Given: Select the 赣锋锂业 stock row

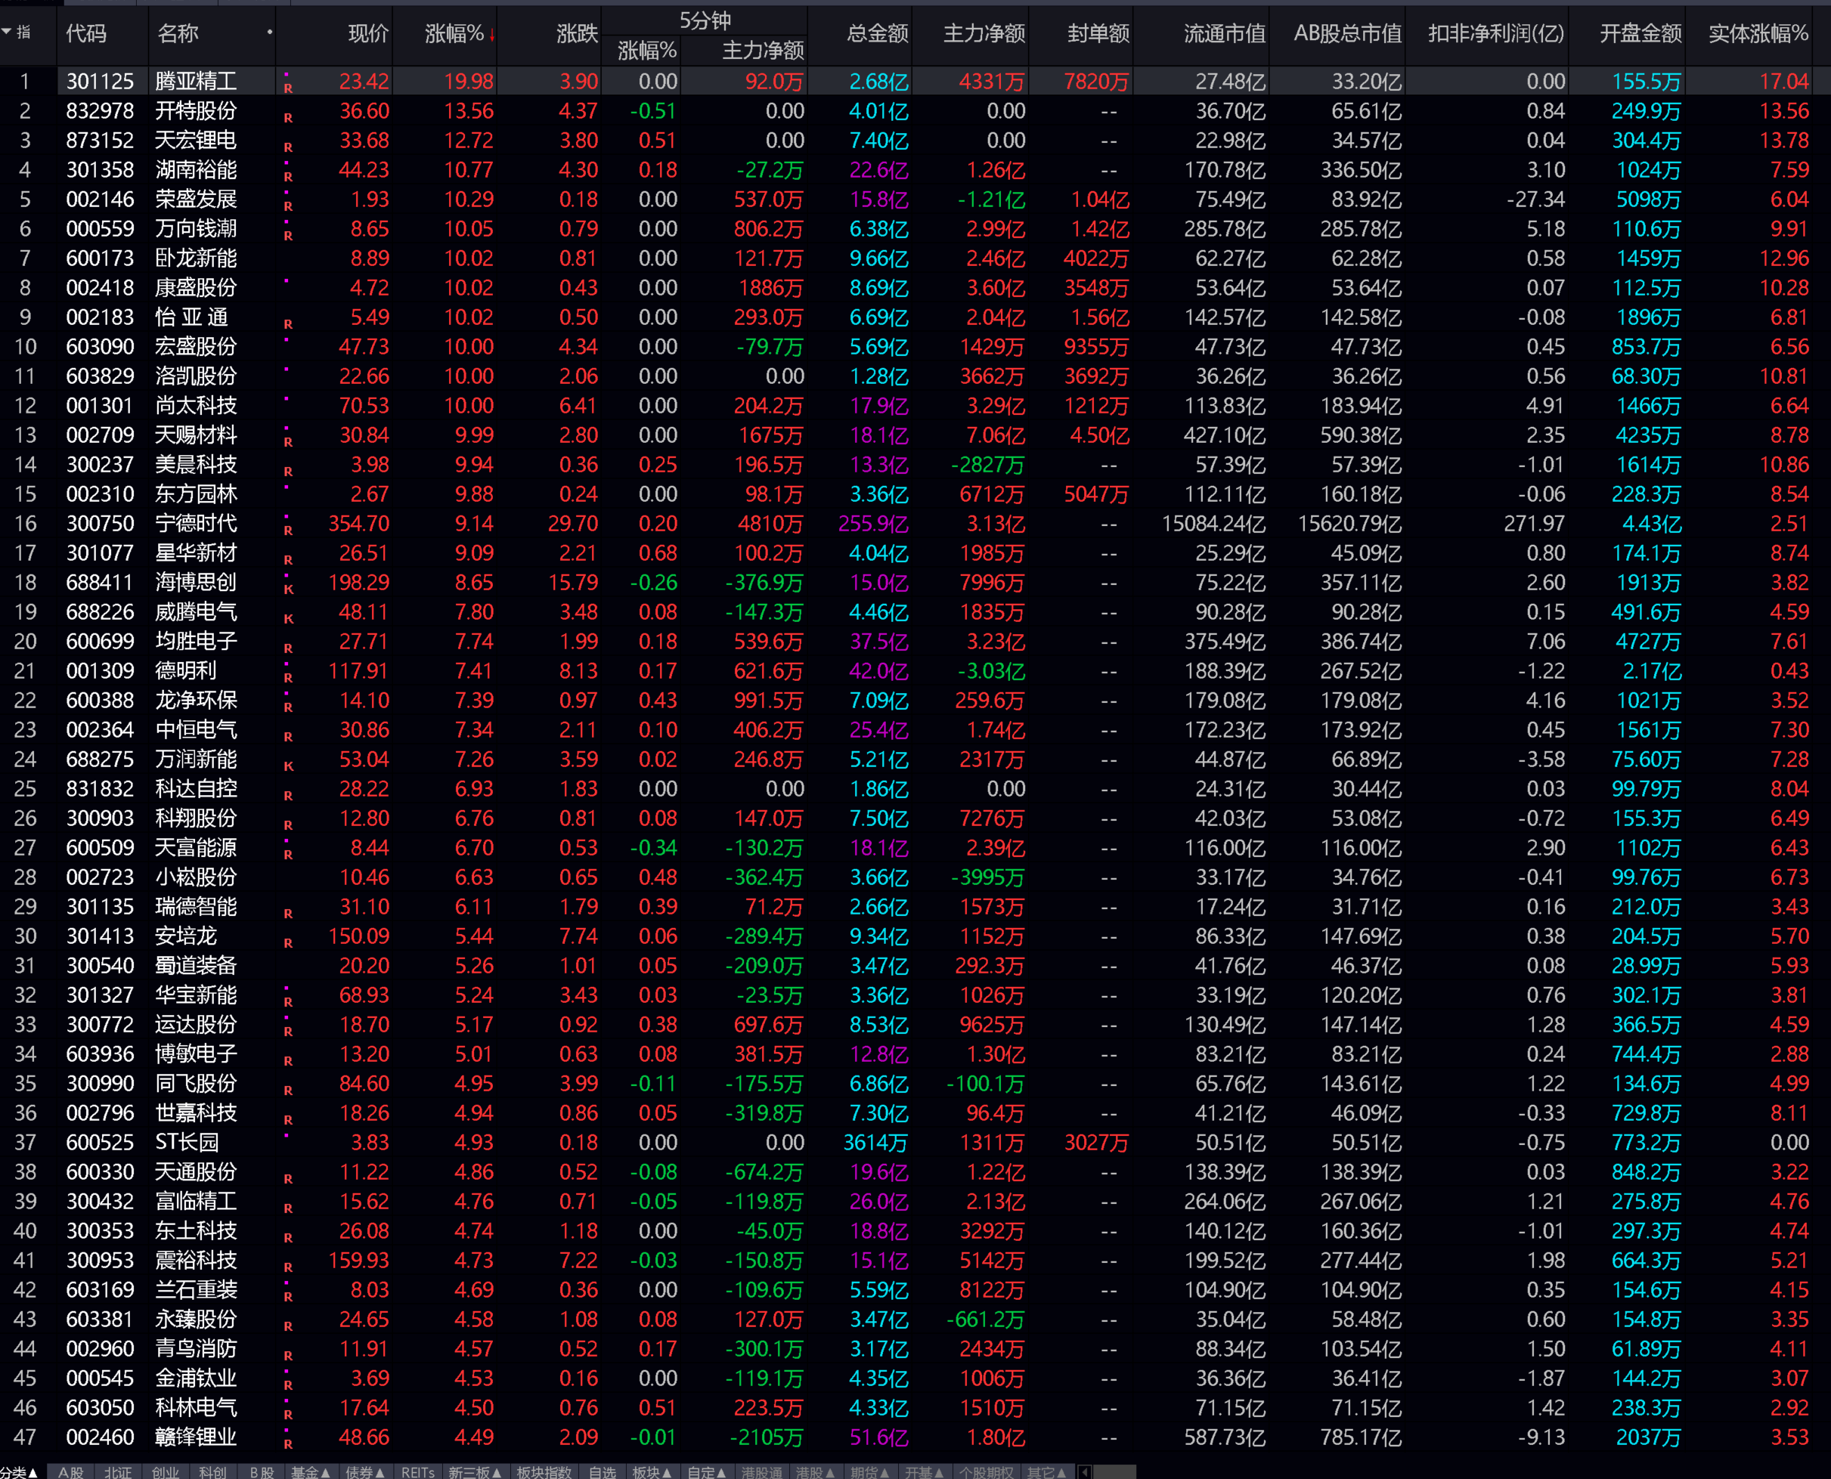Looking at the screenshot, I should [x=195, y=1437].
